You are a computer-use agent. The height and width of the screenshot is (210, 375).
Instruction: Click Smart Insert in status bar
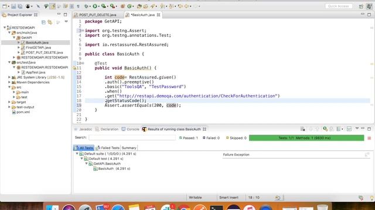(x=229, y=197)
